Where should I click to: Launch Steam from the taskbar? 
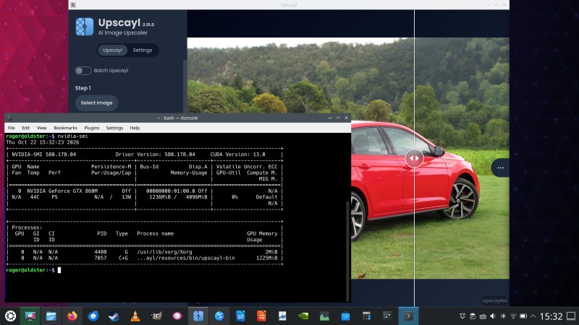114,316
